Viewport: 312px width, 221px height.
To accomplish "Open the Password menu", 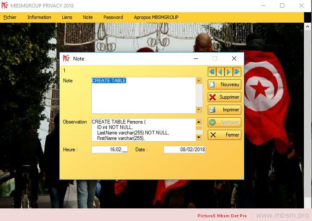I will click(113, 17).
